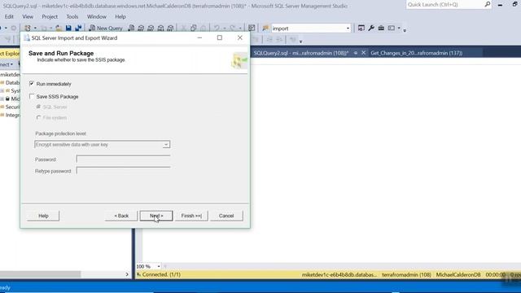Expand the System node in Object Explorer
The height and width of the screenshot is (293, 521).
tap(2, 90)
